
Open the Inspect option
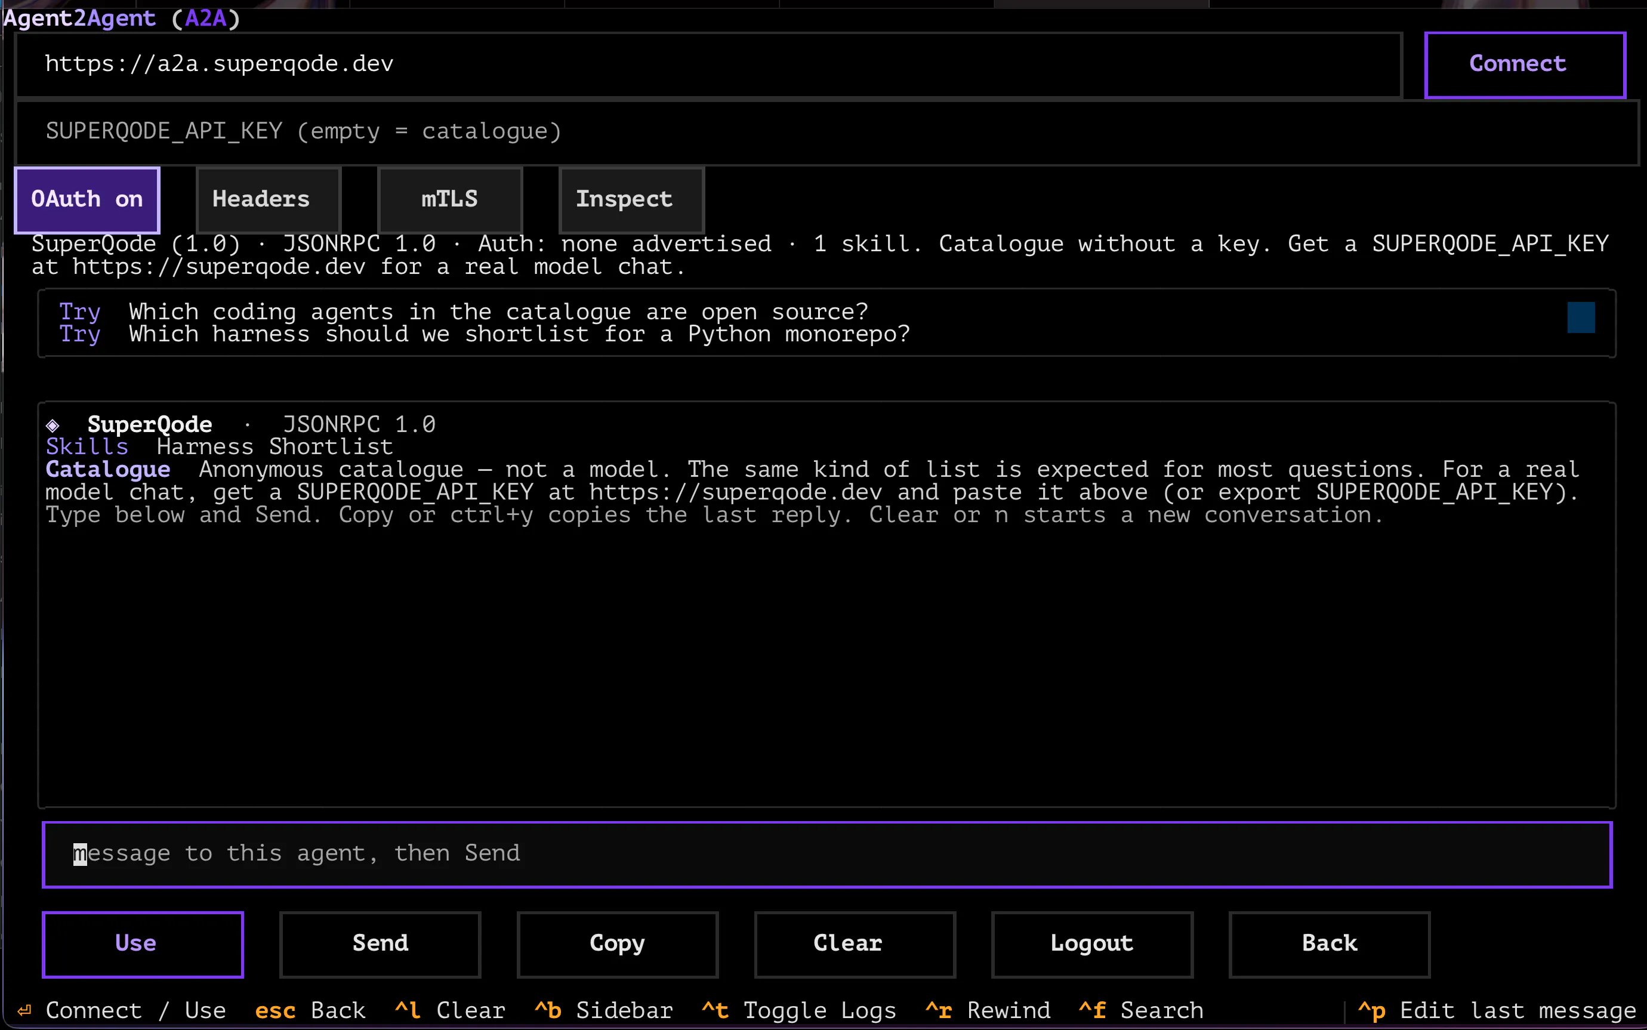(x=631, y=199)
